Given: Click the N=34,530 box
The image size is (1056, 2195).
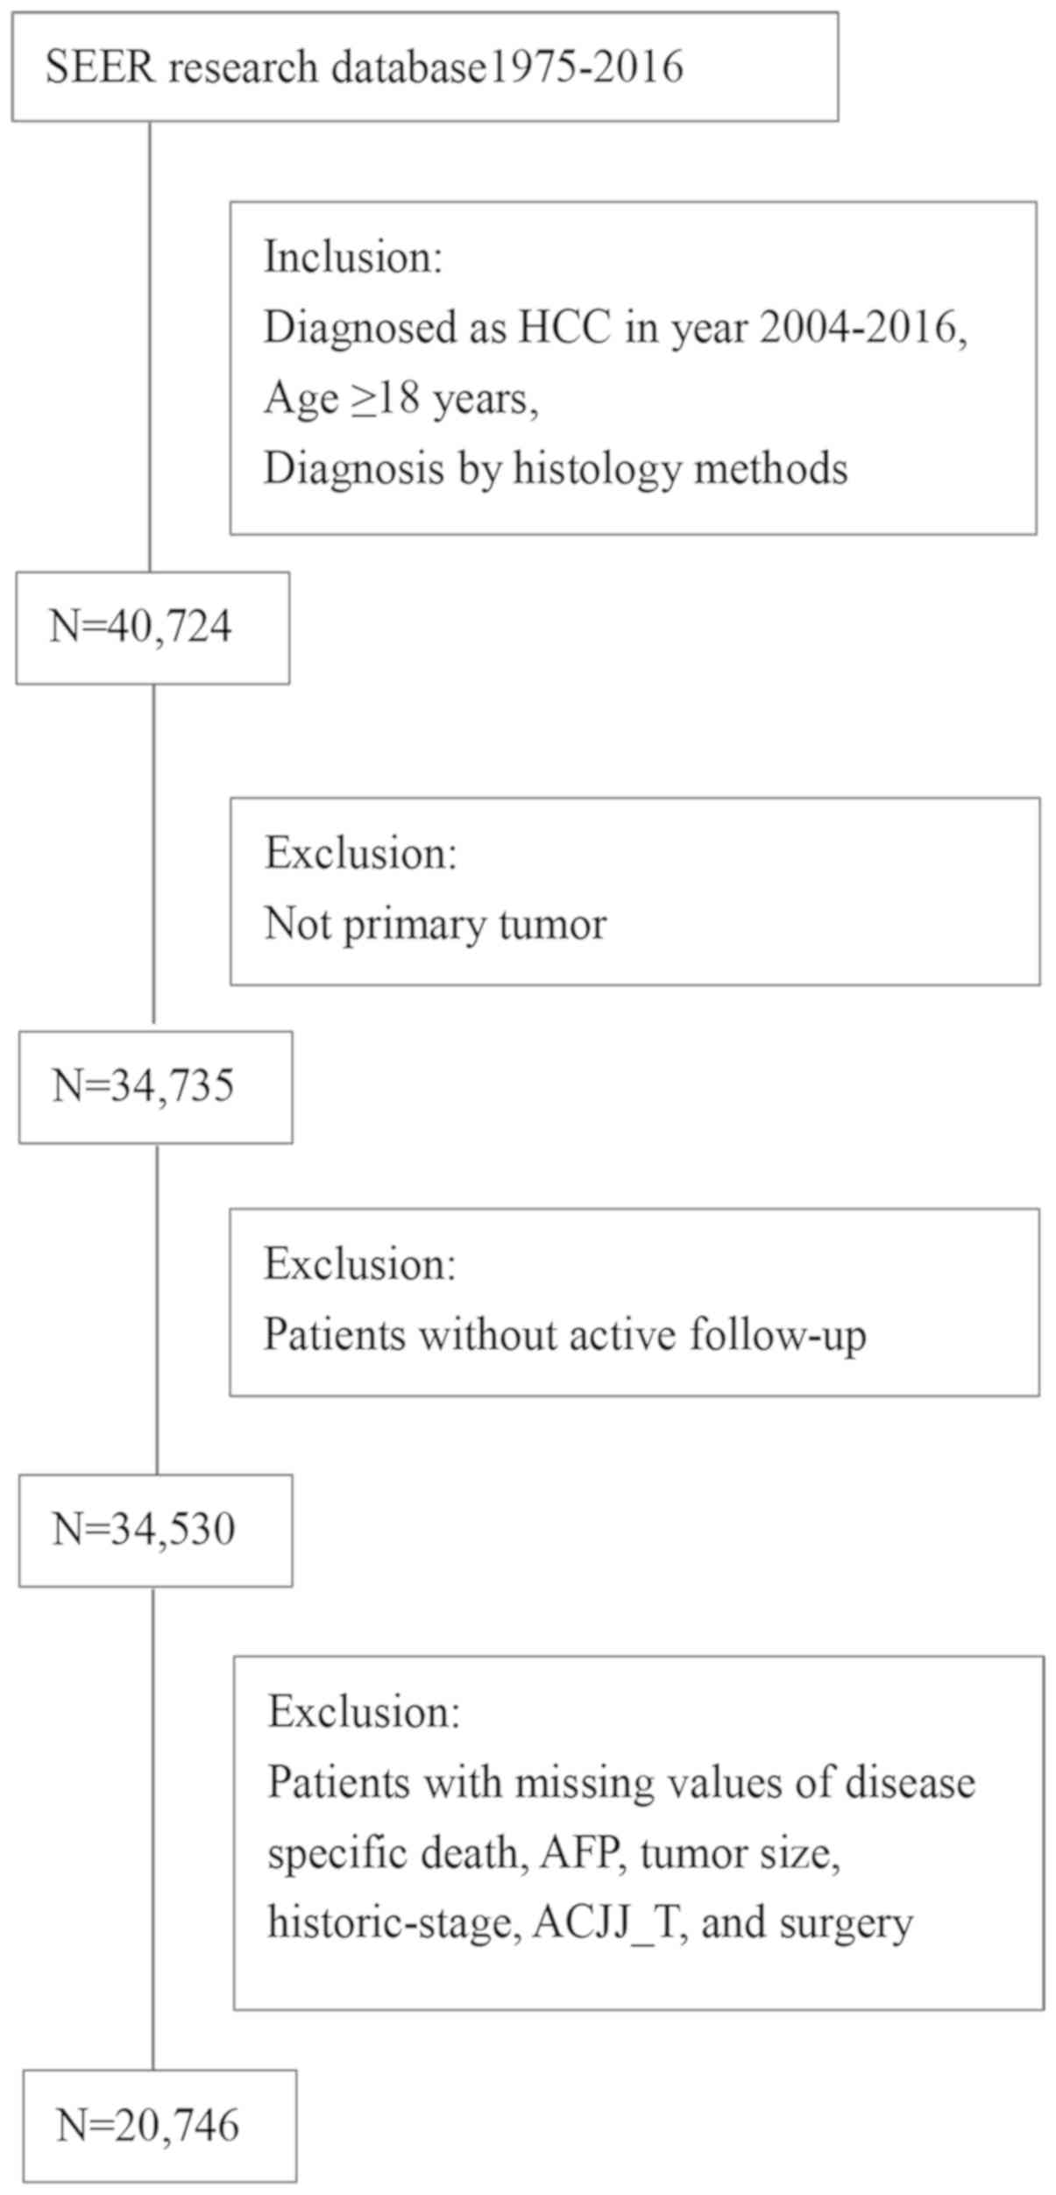Looking at the screenshot, I should click(x=156, y=1531).
